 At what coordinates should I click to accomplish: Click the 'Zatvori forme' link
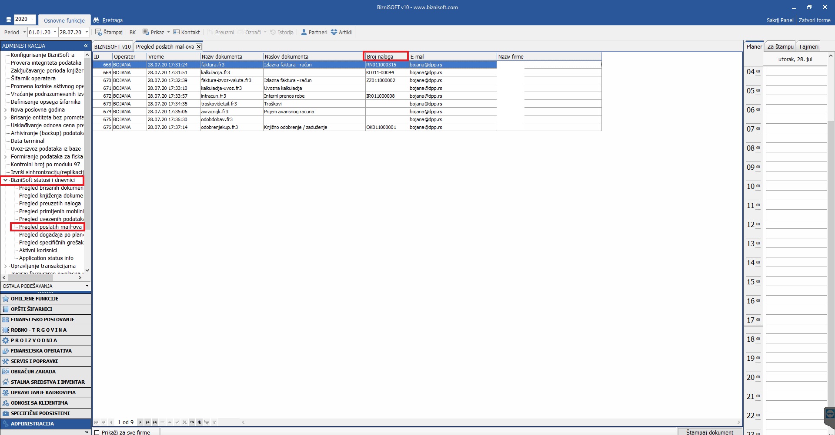point(815,20)
